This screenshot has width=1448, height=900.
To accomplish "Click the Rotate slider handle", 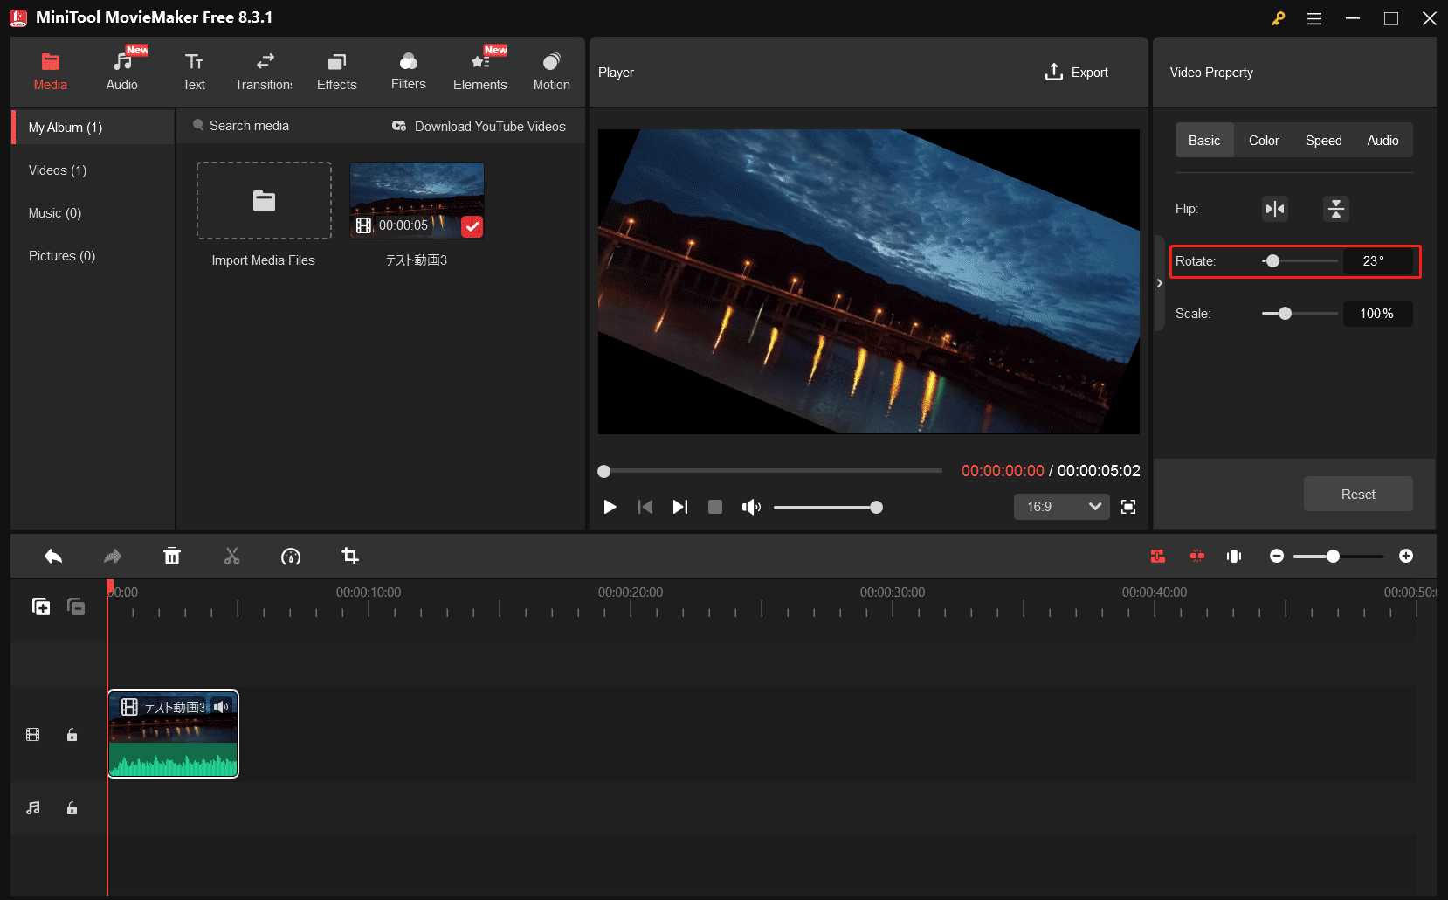I will pos(1272,261).
